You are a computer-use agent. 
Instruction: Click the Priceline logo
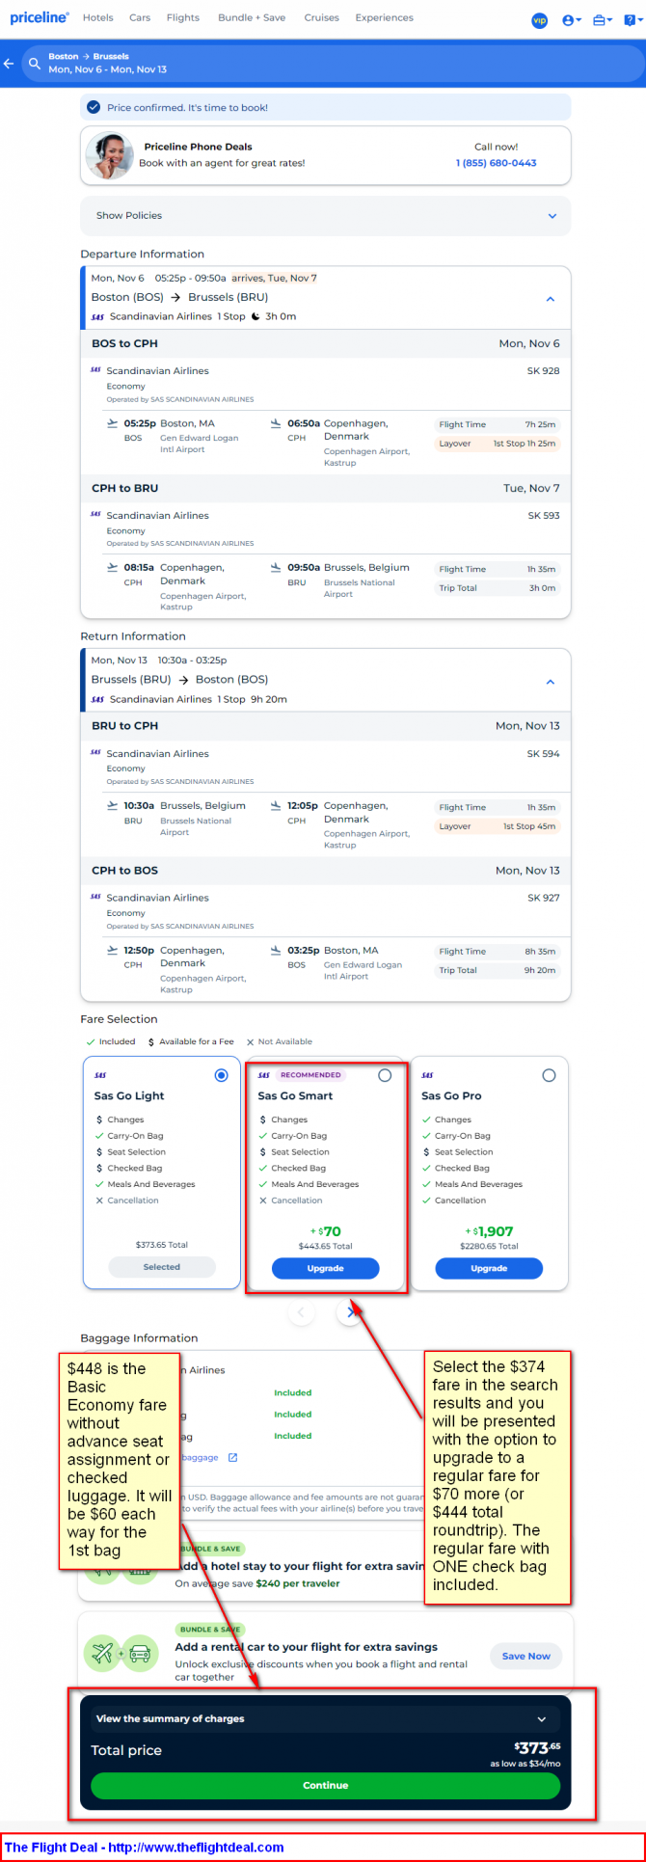(x=40, y=17)
